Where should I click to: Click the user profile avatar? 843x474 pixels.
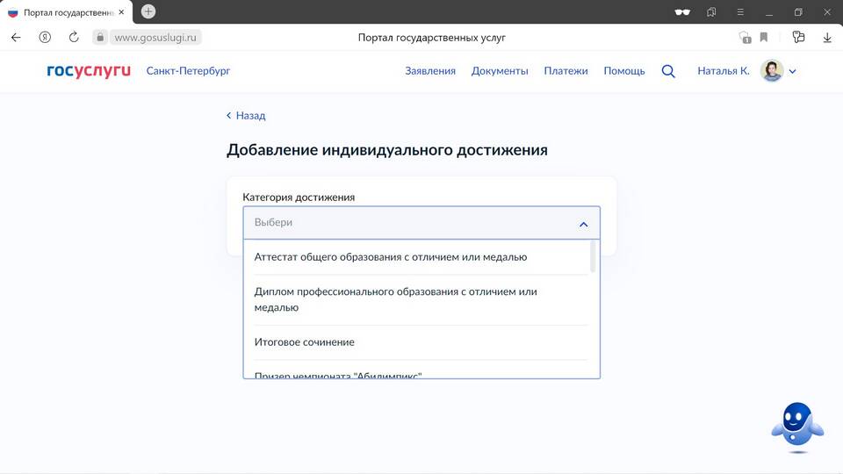772,71
